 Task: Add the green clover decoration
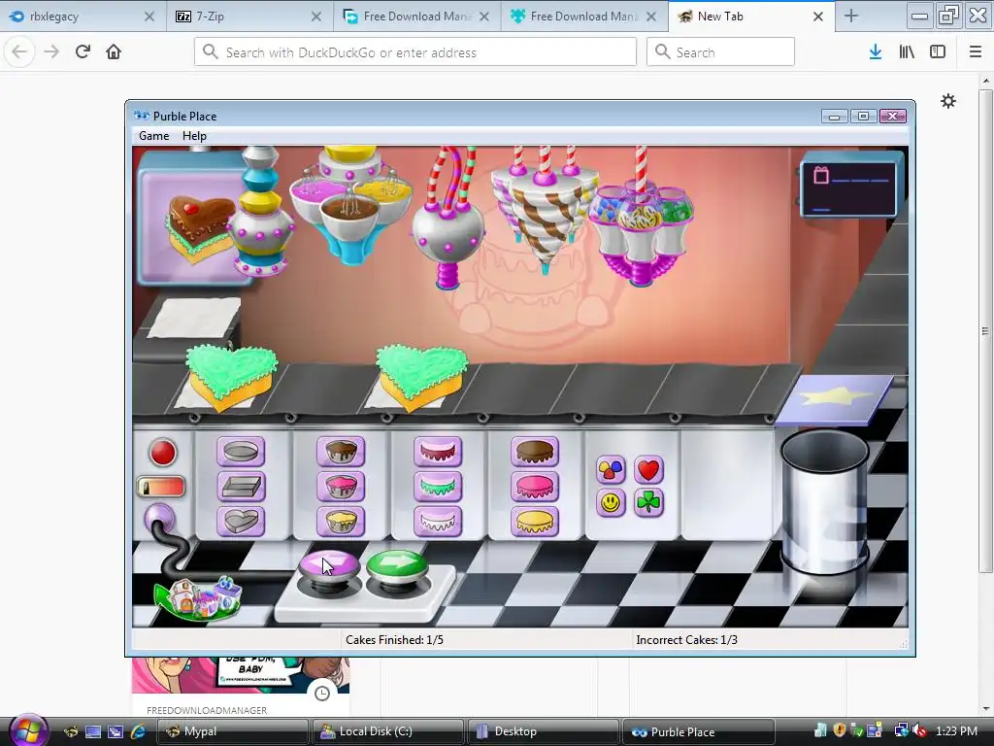(x=647, y=503)
